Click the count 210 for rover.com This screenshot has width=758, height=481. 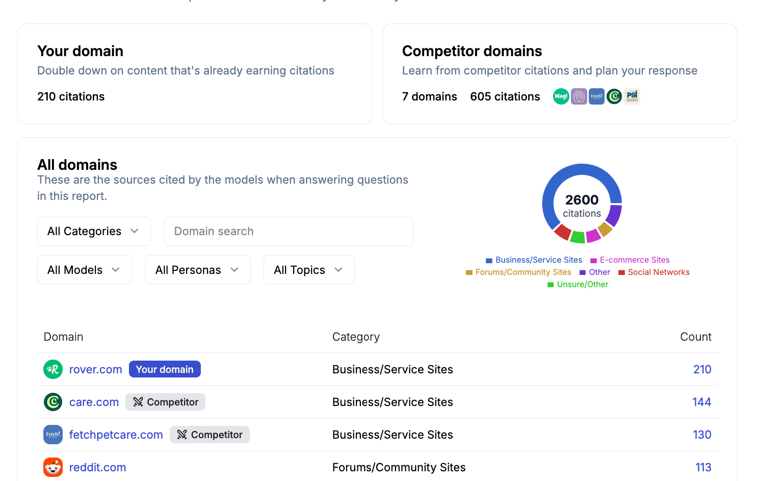(702, 369)
